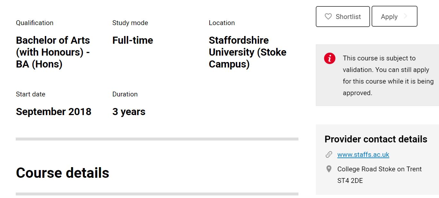Image resolution: width=439 pixels, height=198 pixels.
Task: Click the red information icon
Action: 330,58
